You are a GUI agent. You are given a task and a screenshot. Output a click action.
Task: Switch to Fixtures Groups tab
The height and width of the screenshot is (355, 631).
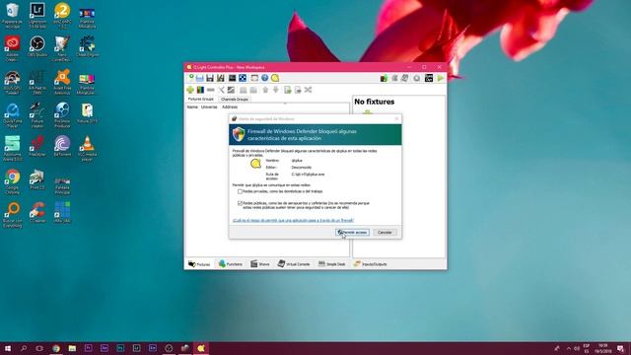click(201, 99)
